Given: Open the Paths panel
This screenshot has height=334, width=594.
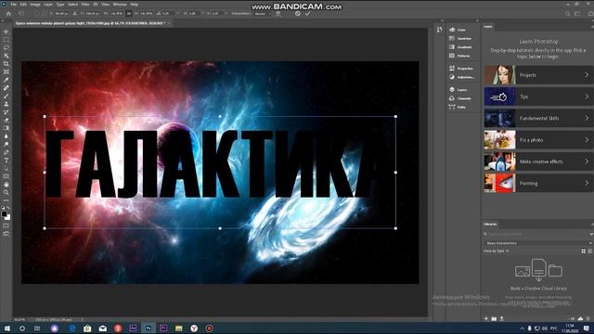Looking at the screenshot, I should pos(458,108).
